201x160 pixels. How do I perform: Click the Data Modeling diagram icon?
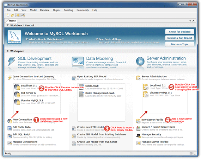pyautogui.click(x=78, y=61)
